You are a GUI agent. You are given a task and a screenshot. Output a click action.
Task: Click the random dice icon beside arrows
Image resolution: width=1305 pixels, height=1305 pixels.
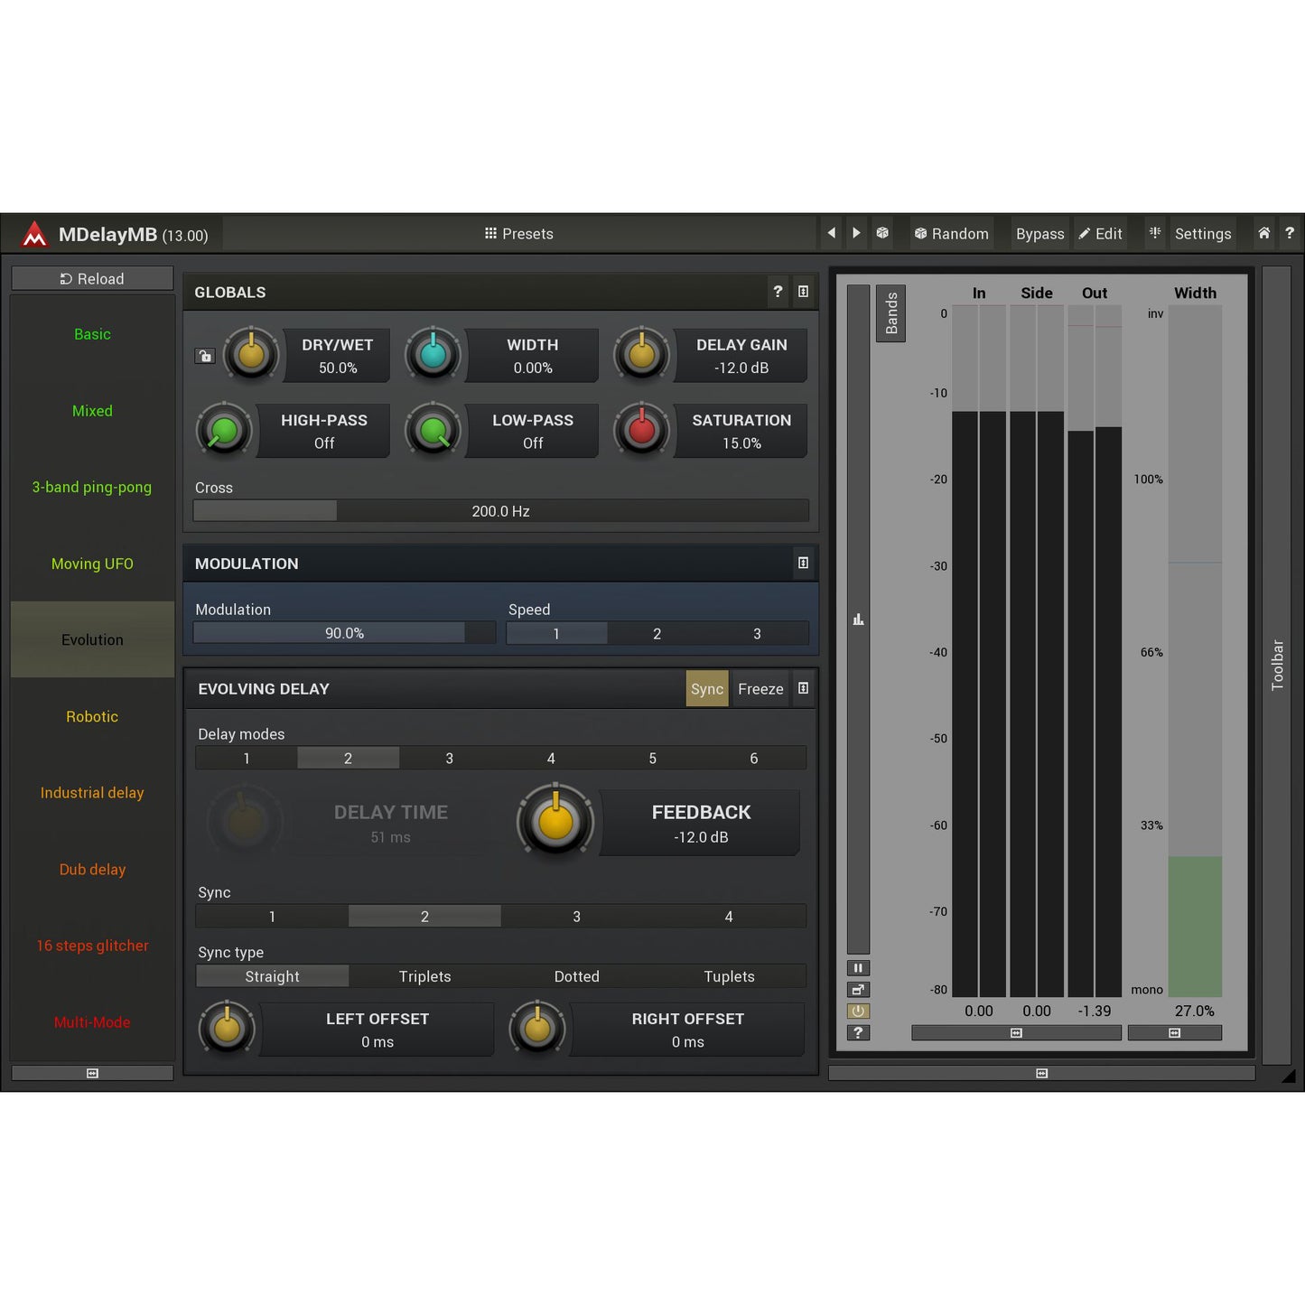(882, 233)
